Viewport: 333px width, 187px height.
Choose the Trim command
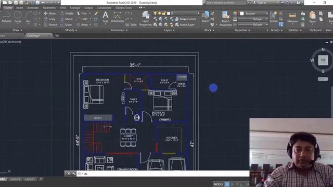pyautogui.click(x=82, y=14)
